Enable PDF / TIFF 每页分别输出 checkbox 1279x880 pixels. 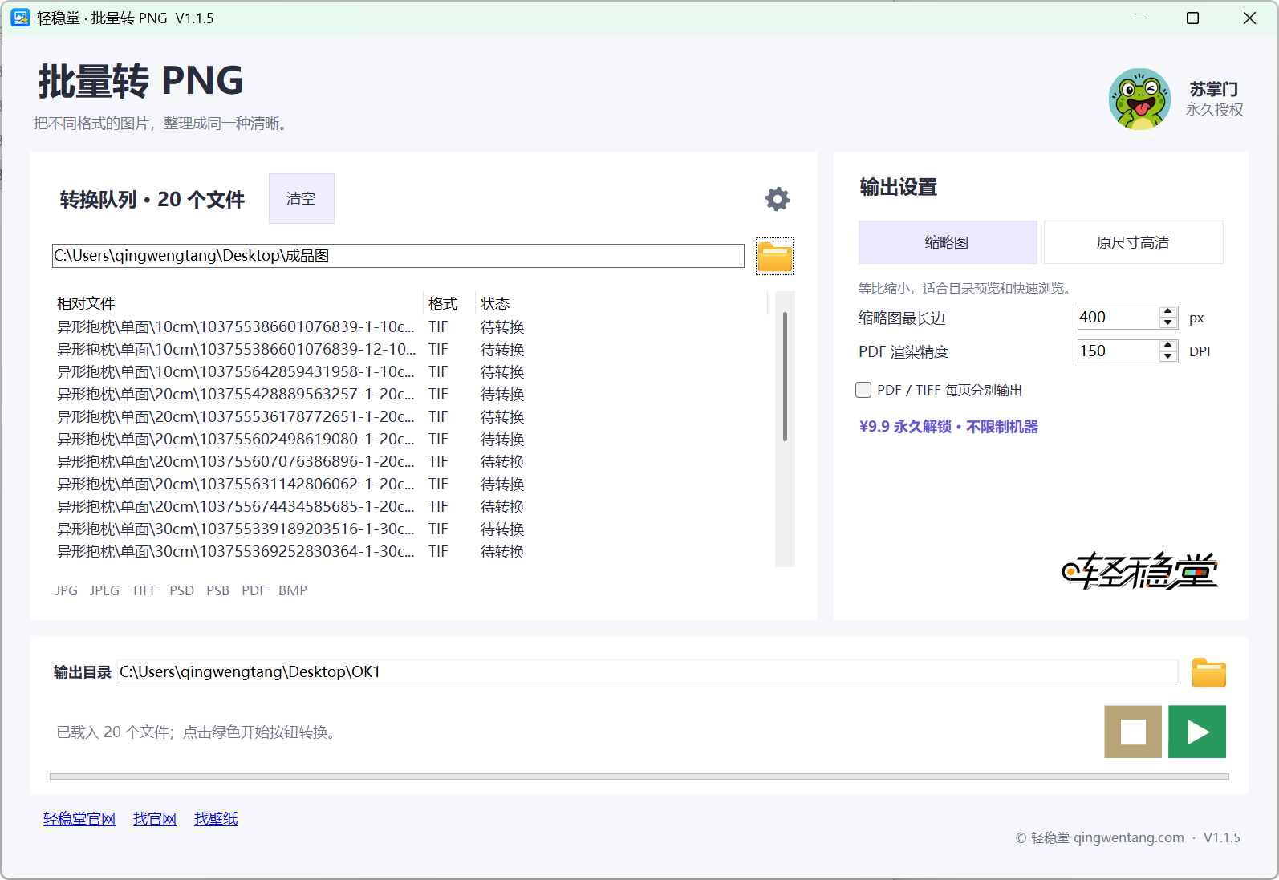(x=863, y=390)
